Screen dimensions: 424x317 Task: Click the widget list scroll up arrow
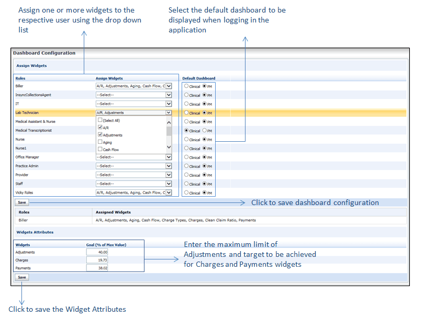169,122
